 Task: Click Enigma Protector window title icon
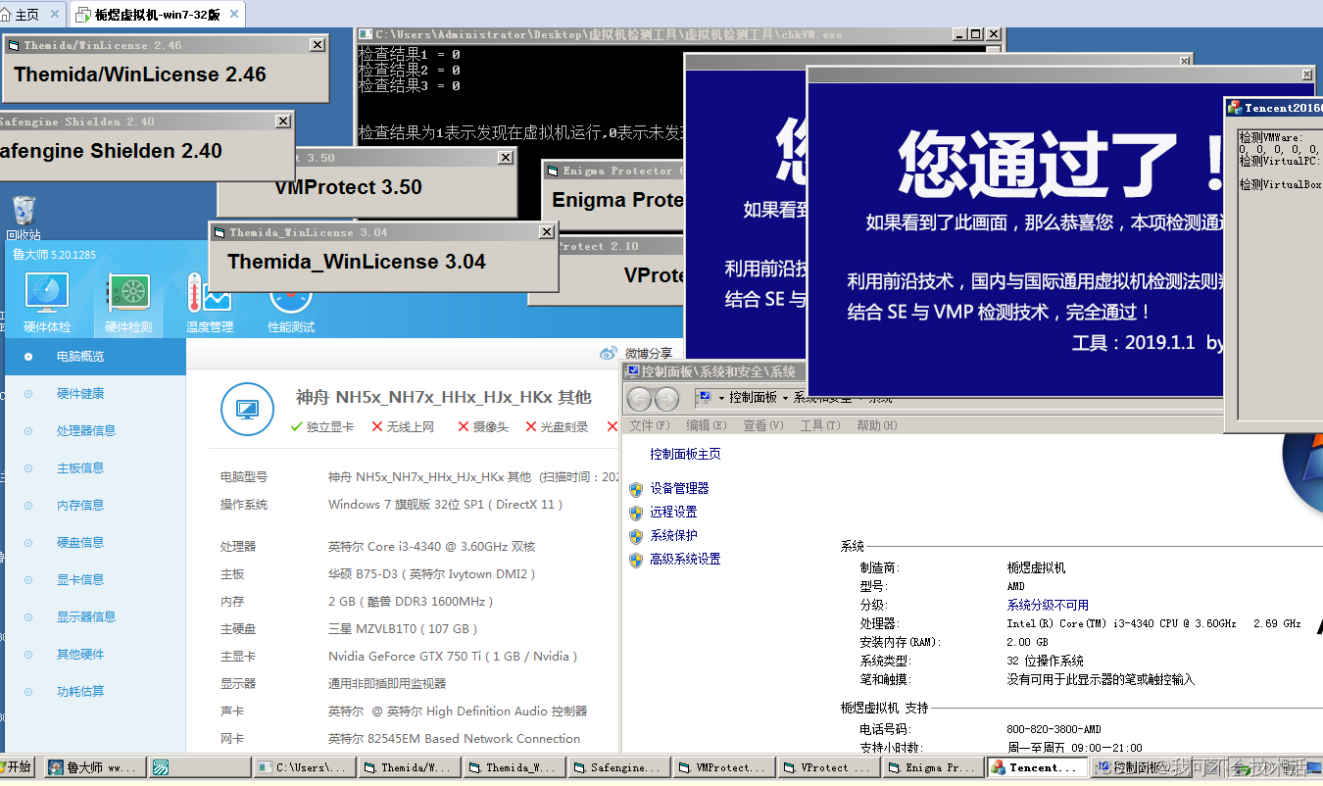point(553,171)
